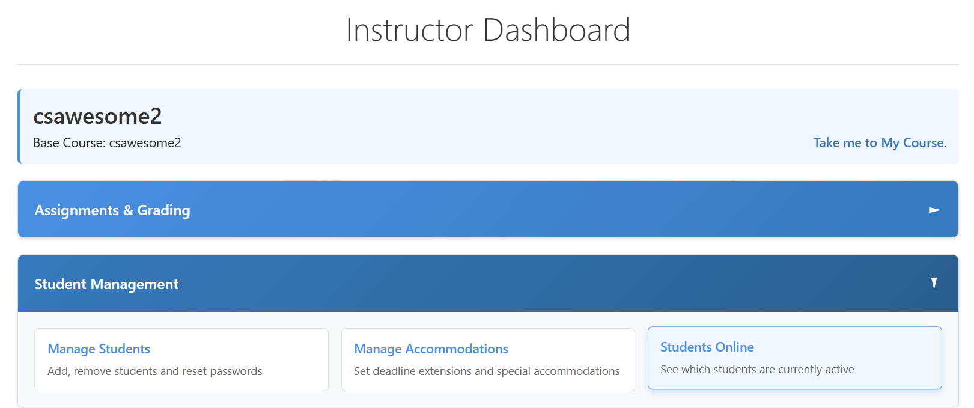Image resolution: width=974 pixels, height=408 pixels.
Task: Click the deadline extensions description text
Action: point(487,371)
